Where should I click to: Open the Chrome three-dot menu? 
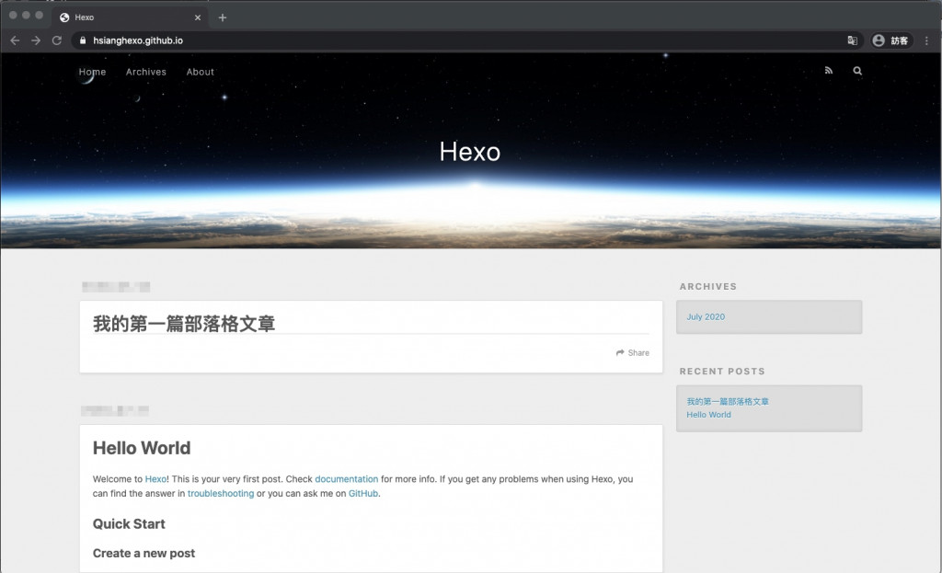coord(926,40)
